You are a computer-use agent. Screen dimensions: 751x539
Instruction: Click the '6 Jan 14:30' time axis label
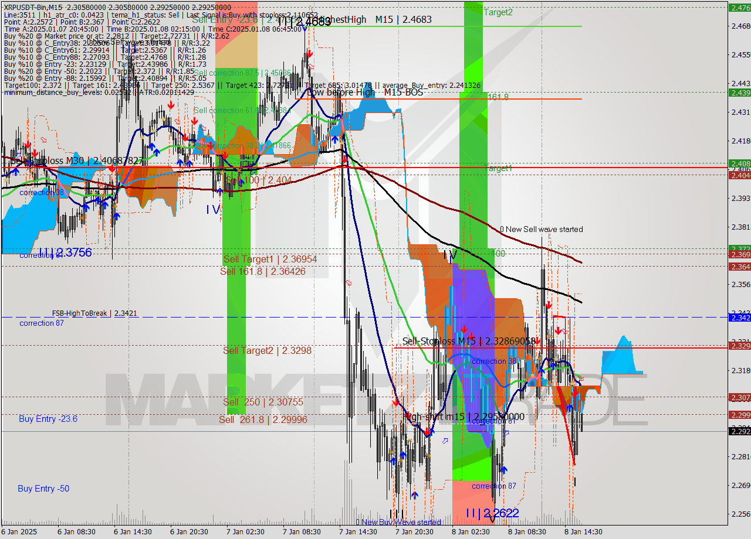[x=133, y=532]
